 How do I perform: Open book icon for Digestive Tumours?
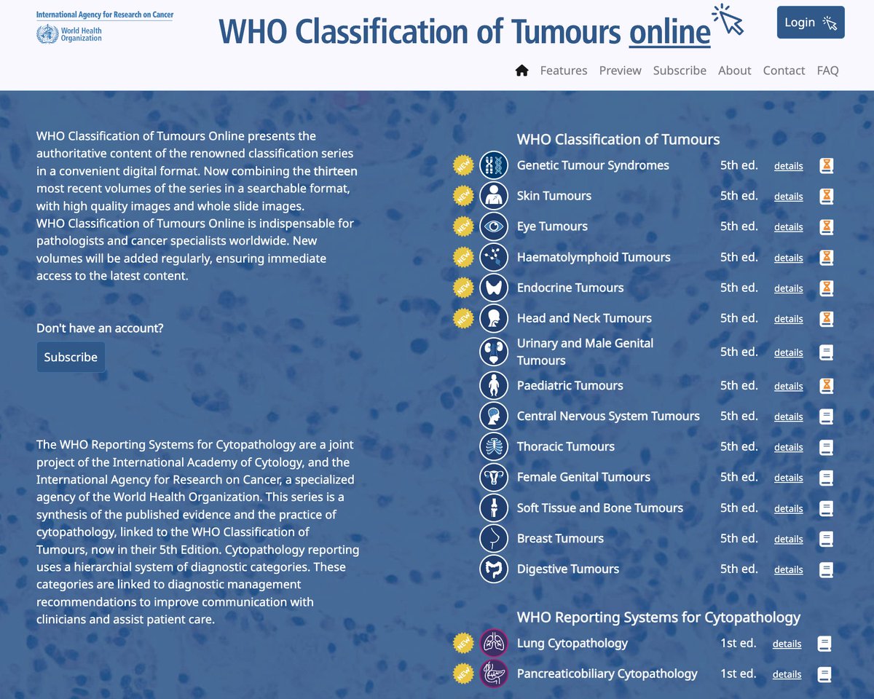click(x=826, y=569)
